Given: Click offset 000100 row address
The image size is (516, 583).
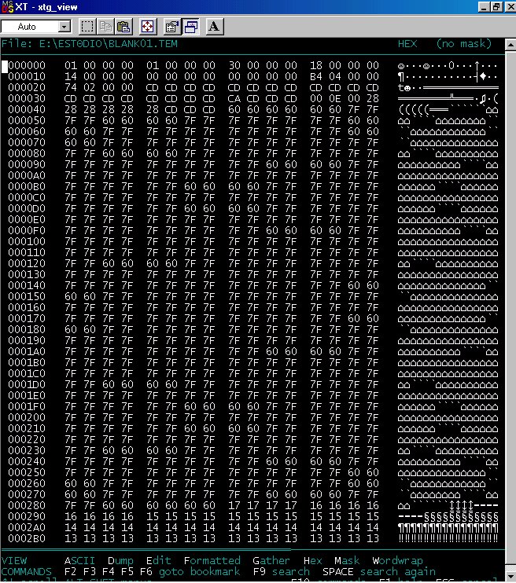Looking at the screenshot, I should click(x=27, y=241).
